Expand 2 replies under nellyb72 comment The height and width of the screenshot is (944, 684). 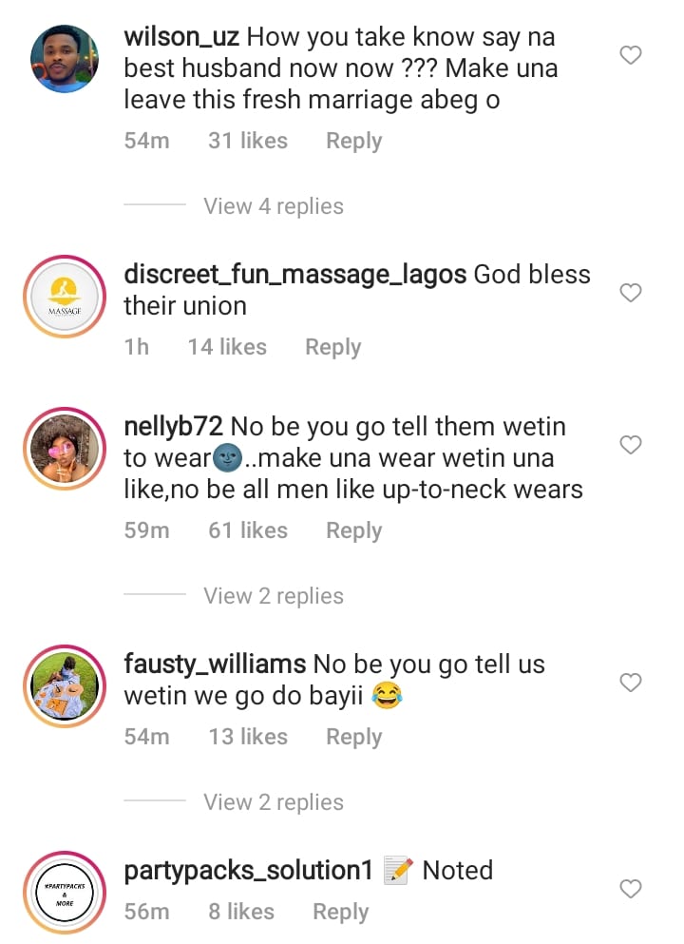273,596
